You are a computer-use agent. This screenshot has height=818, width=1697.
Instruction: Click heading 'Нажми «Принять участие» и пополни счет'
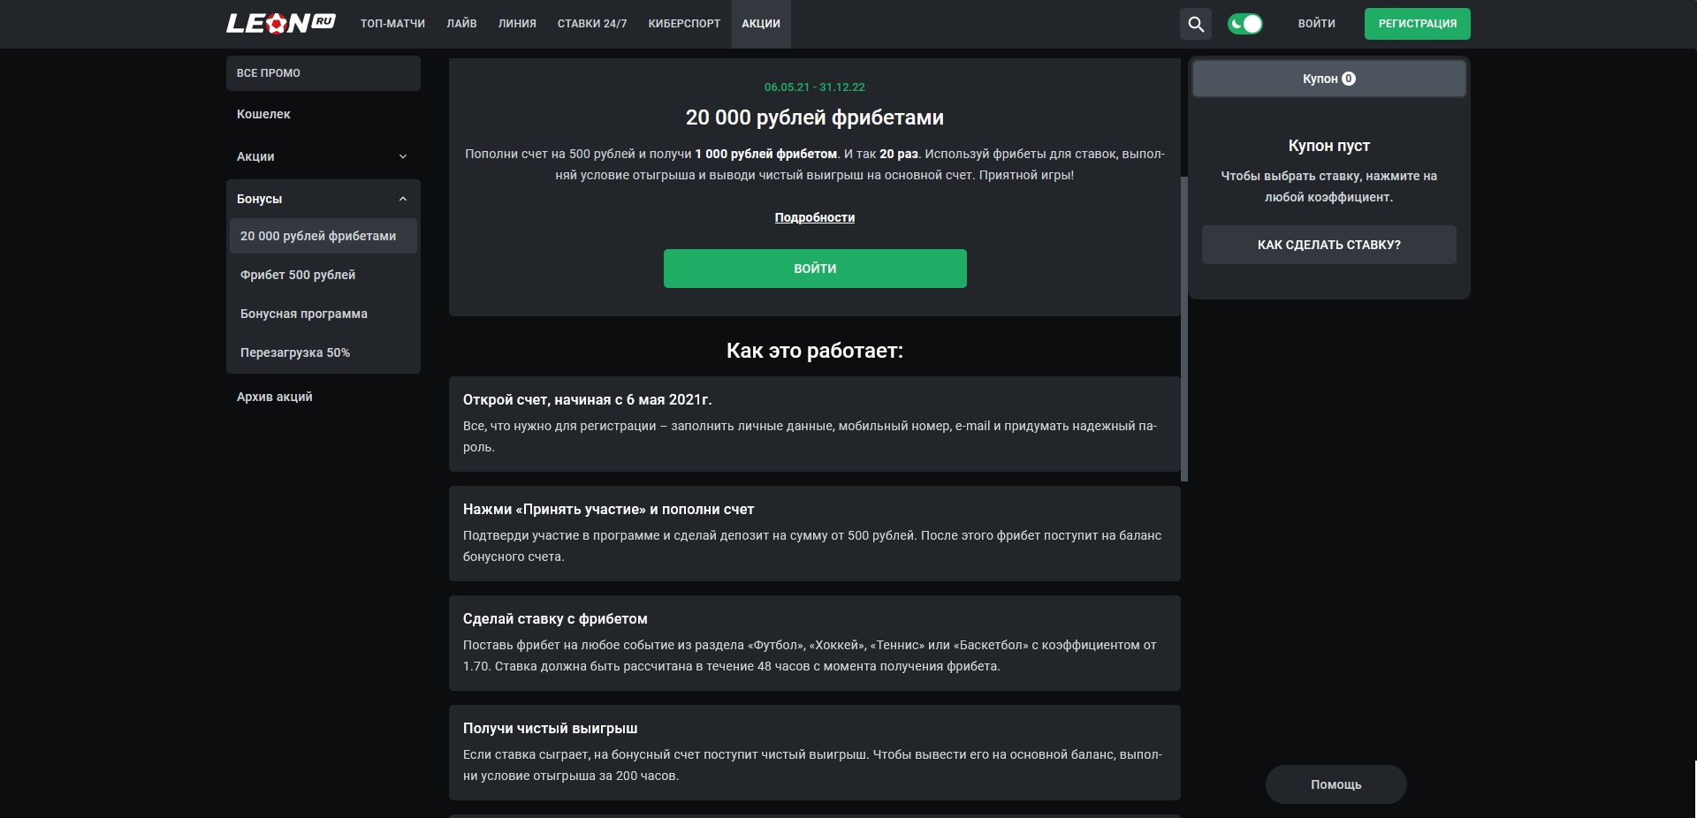click(608, 510)
